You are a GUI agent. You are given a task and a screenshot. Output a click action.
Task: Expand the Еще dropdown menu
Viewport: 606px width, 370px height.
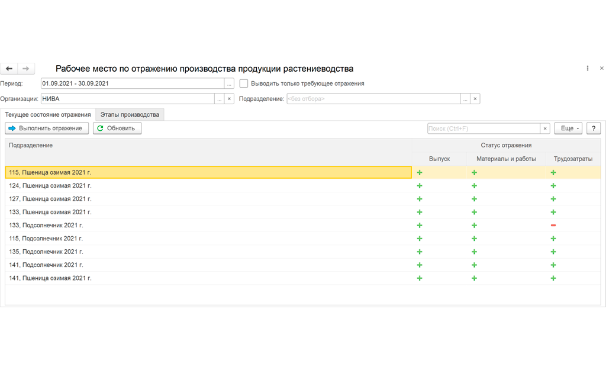pyautogui.click(x=568, y=128)
